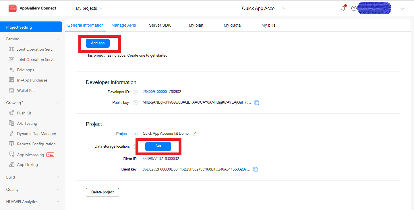The width and height of the screenshot is (414, 210).
Task: Show Developer ID help tooltip
Action: (135, 92)
